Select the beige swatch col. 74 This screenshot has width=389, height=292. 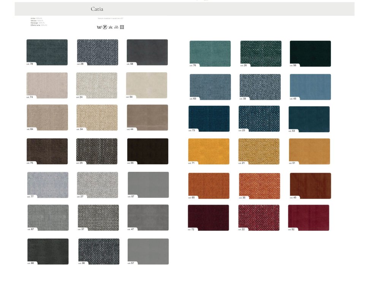pos(47,85)
